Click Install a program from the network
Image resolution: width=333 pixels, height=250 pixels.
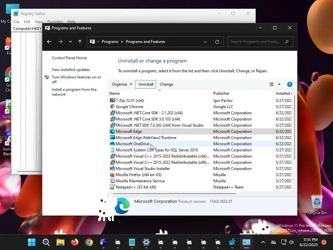74,92
